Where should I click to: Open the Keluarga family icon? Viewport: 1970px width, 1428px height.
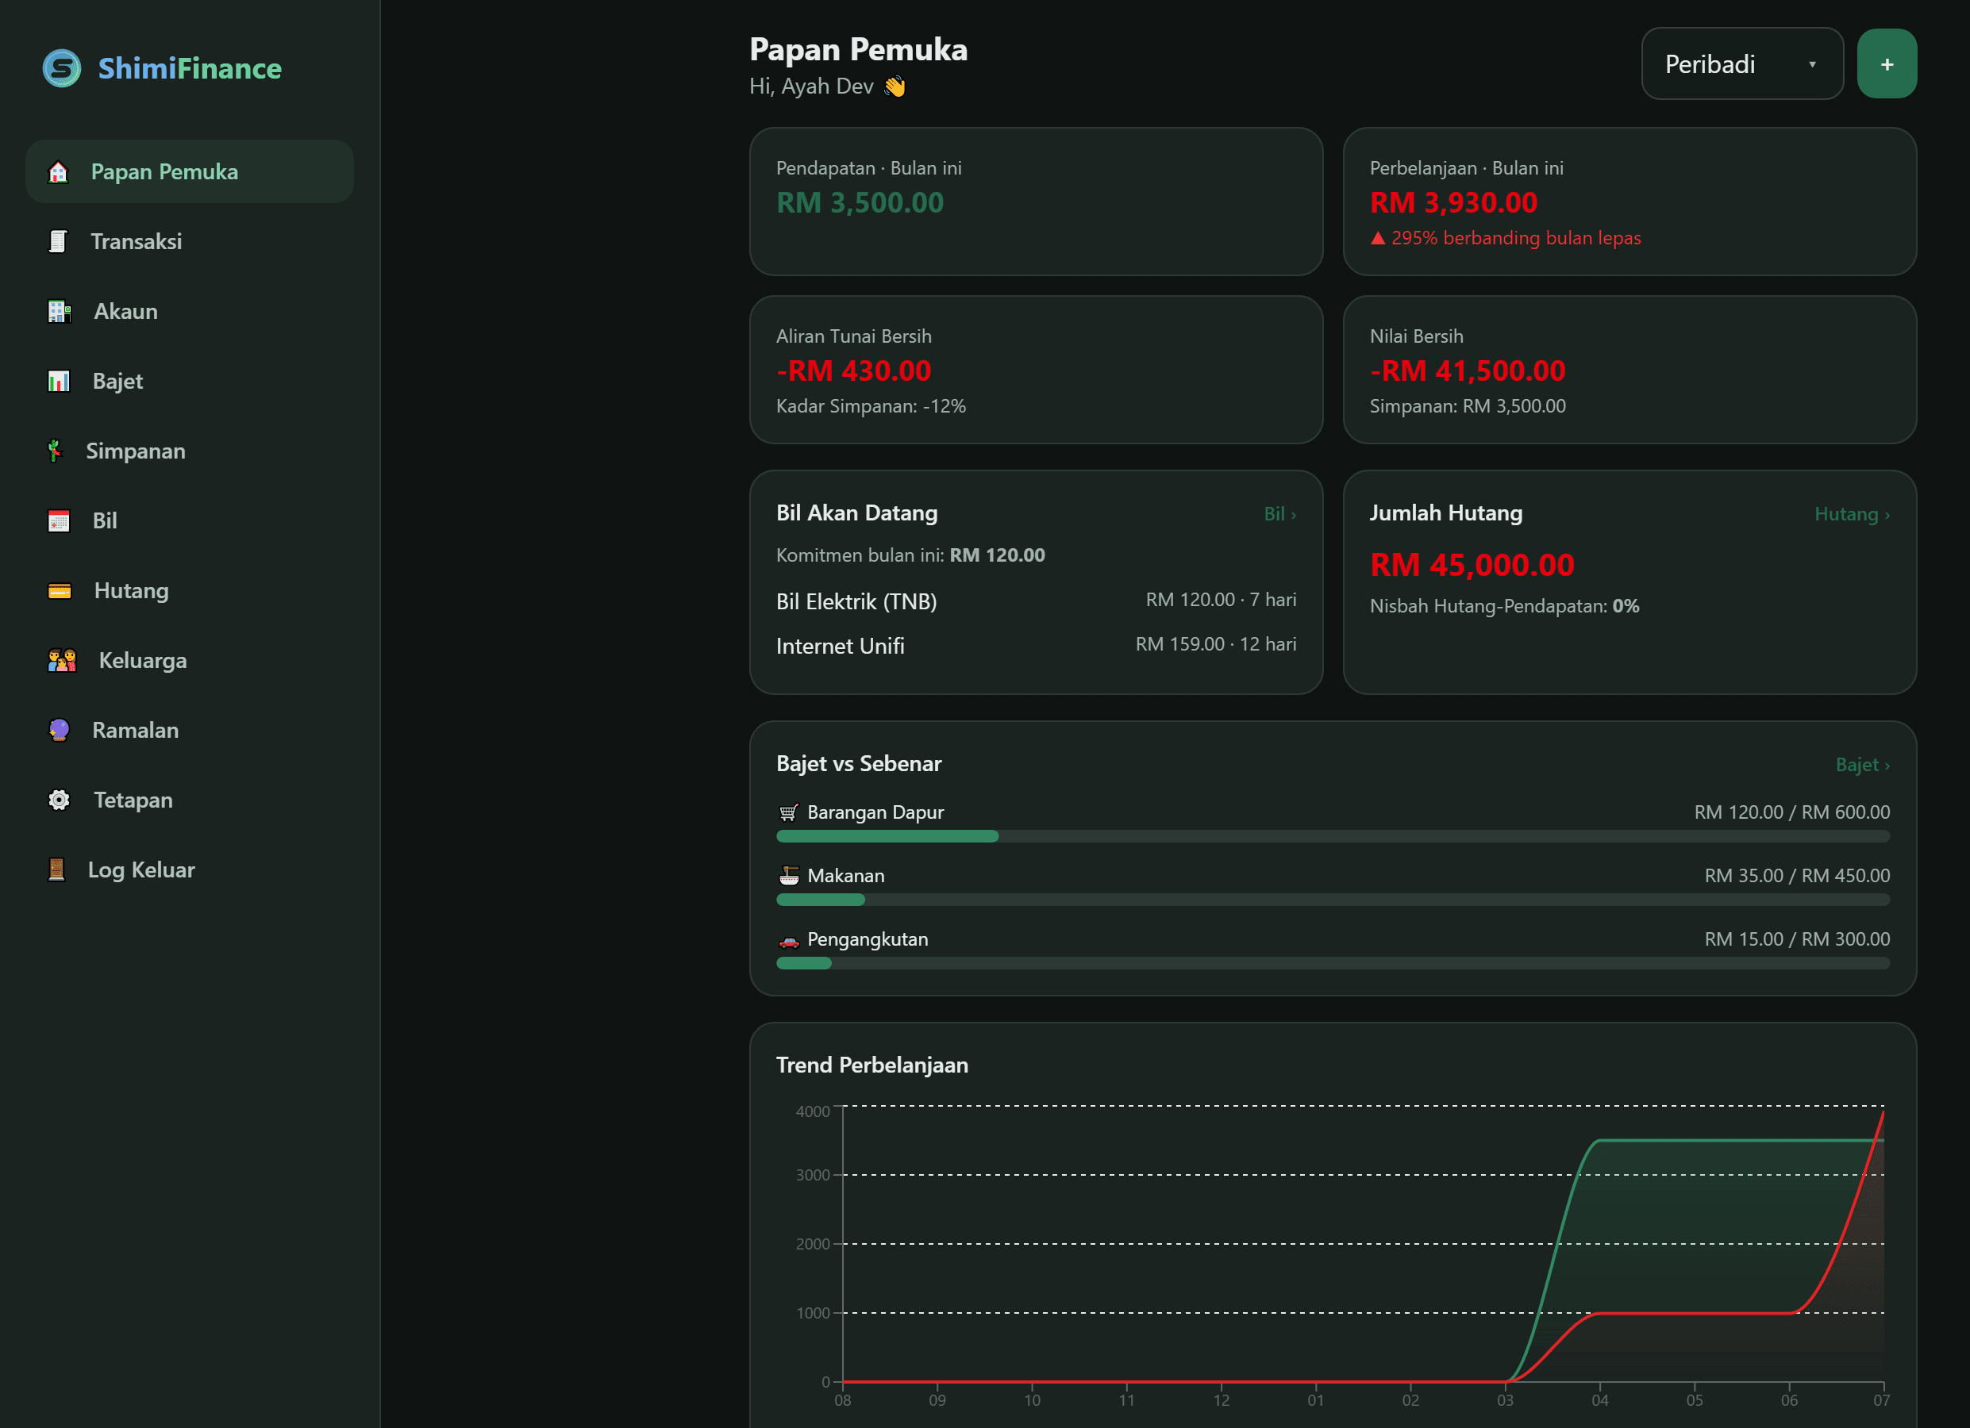coord(62,661)
